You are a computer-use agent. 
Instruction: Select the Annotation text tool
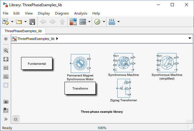tap(6, 68)
